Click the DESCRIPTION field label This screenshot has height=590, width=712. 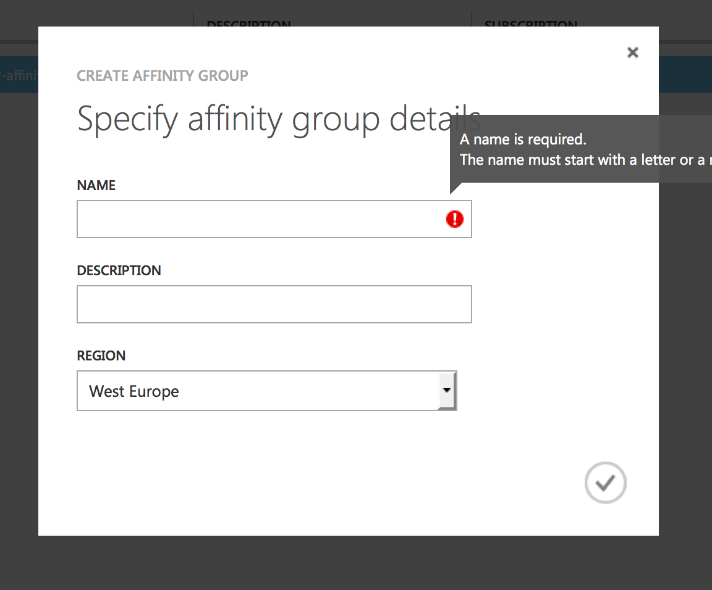point(119,271)
